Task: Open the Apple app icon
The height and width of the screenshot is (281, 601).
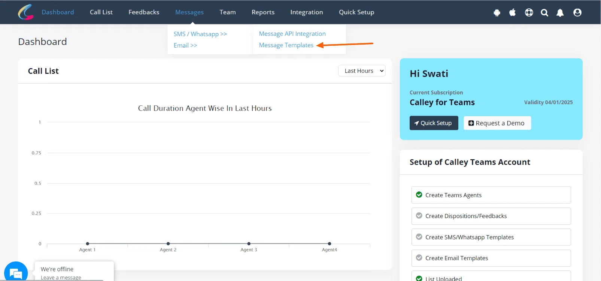Action: pos(513,12)
